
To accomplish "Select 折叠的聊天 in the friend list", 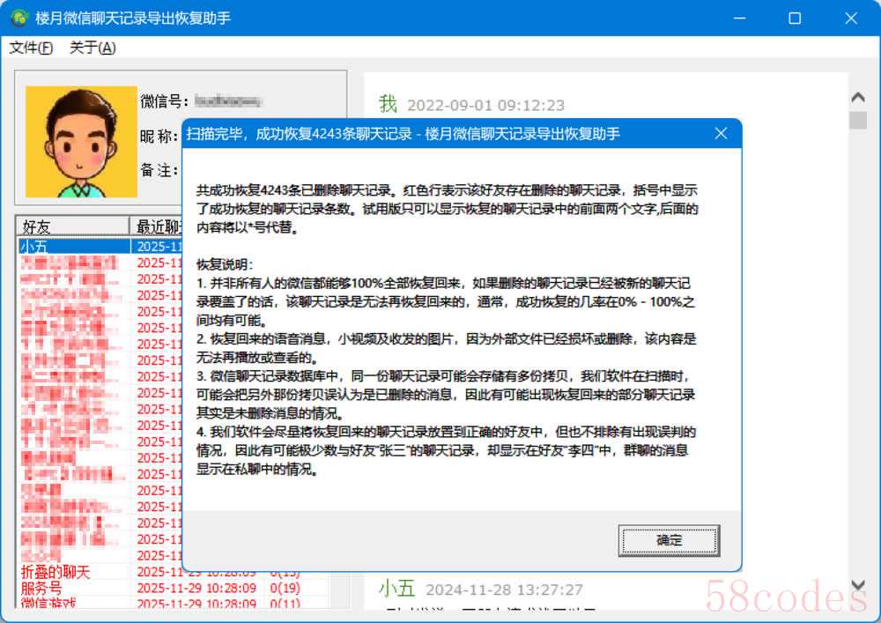I will [x=55, y=572].
